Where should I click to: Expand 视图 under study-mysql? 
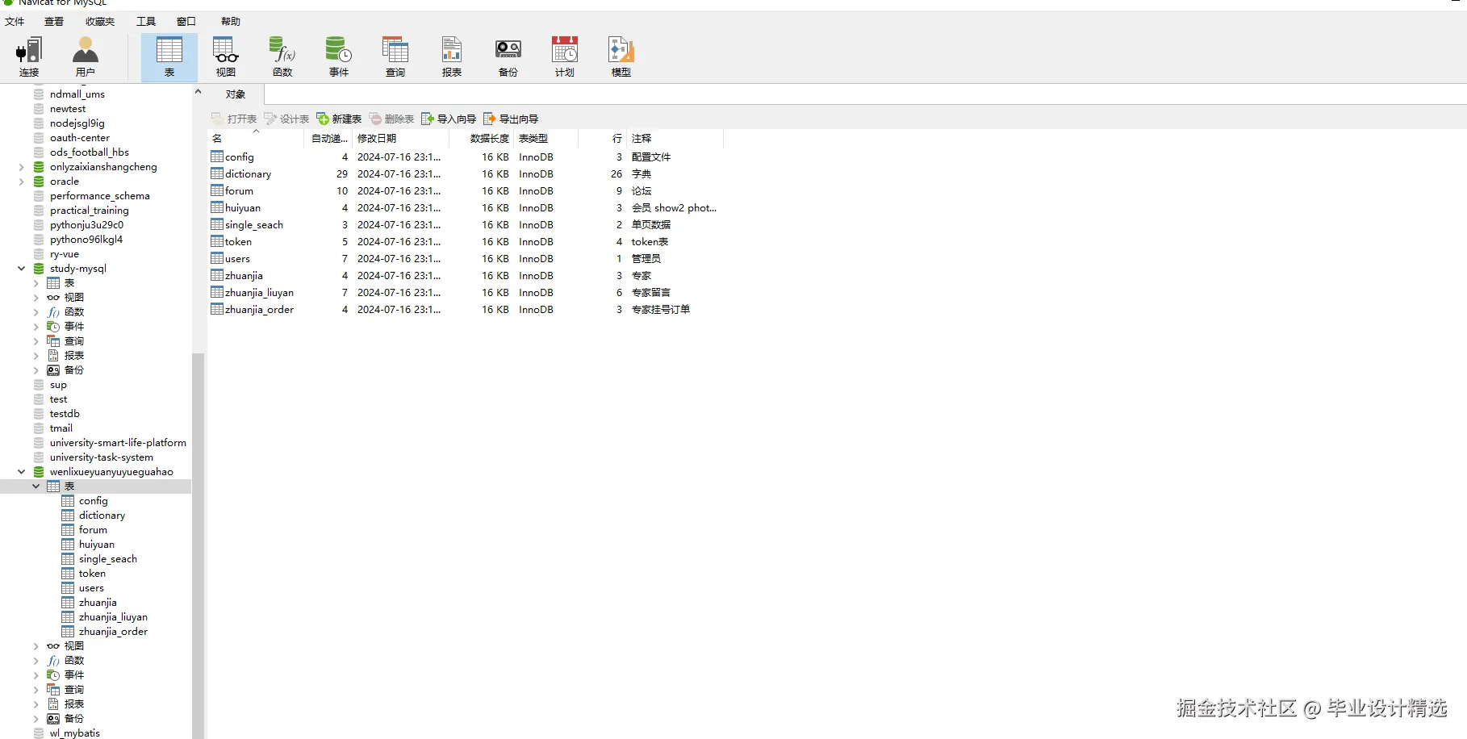point(36,298)
